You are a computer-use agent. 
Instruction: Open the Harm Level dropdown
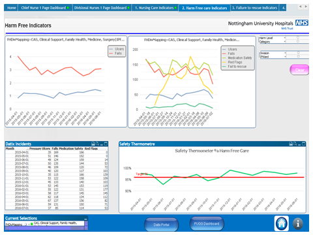pos(285,38)
